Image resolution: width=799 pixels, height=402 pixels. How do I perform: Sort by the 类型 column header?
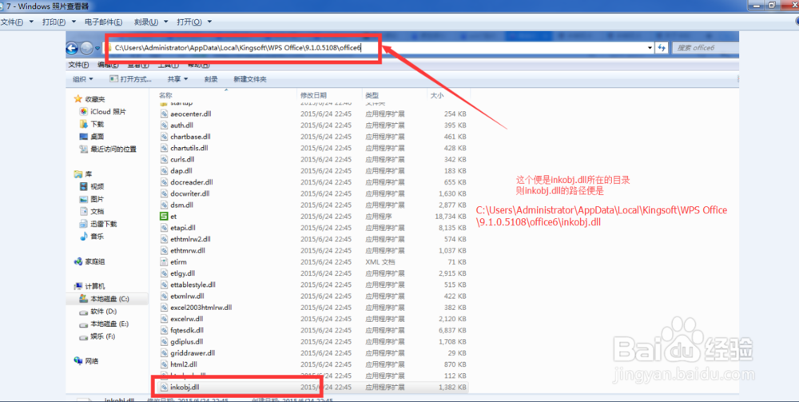372,95
